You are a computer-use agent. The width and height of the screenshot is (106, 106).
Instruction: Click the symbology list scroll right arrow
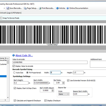coord(5,100)
